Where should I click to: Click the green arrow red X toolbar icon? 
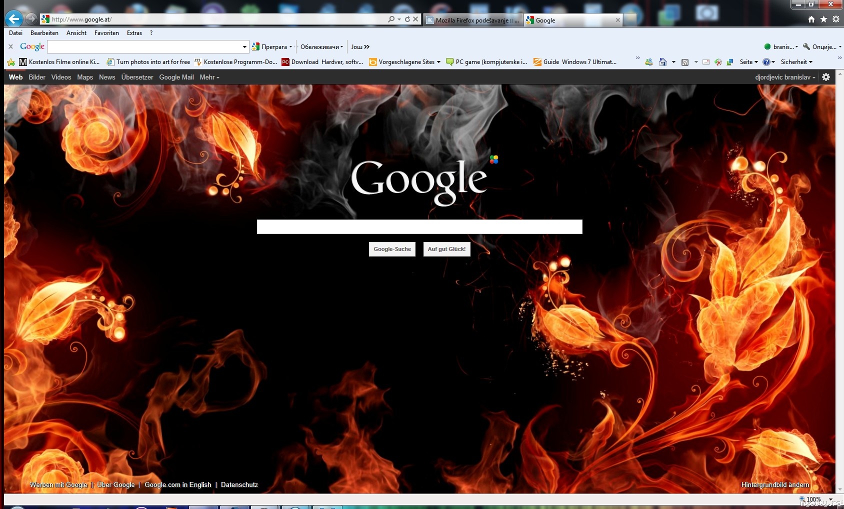pyautogui.click(x=718, y=62)
